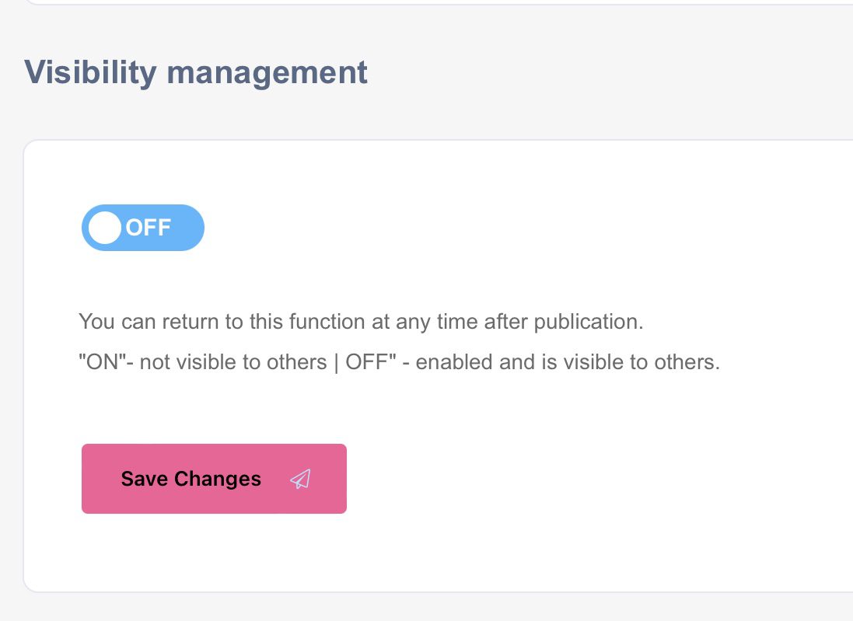Image resolution: width=853 pixels, height=621 pixels.
Task: Send changes via the paper airplane icon
Action: 300,479
